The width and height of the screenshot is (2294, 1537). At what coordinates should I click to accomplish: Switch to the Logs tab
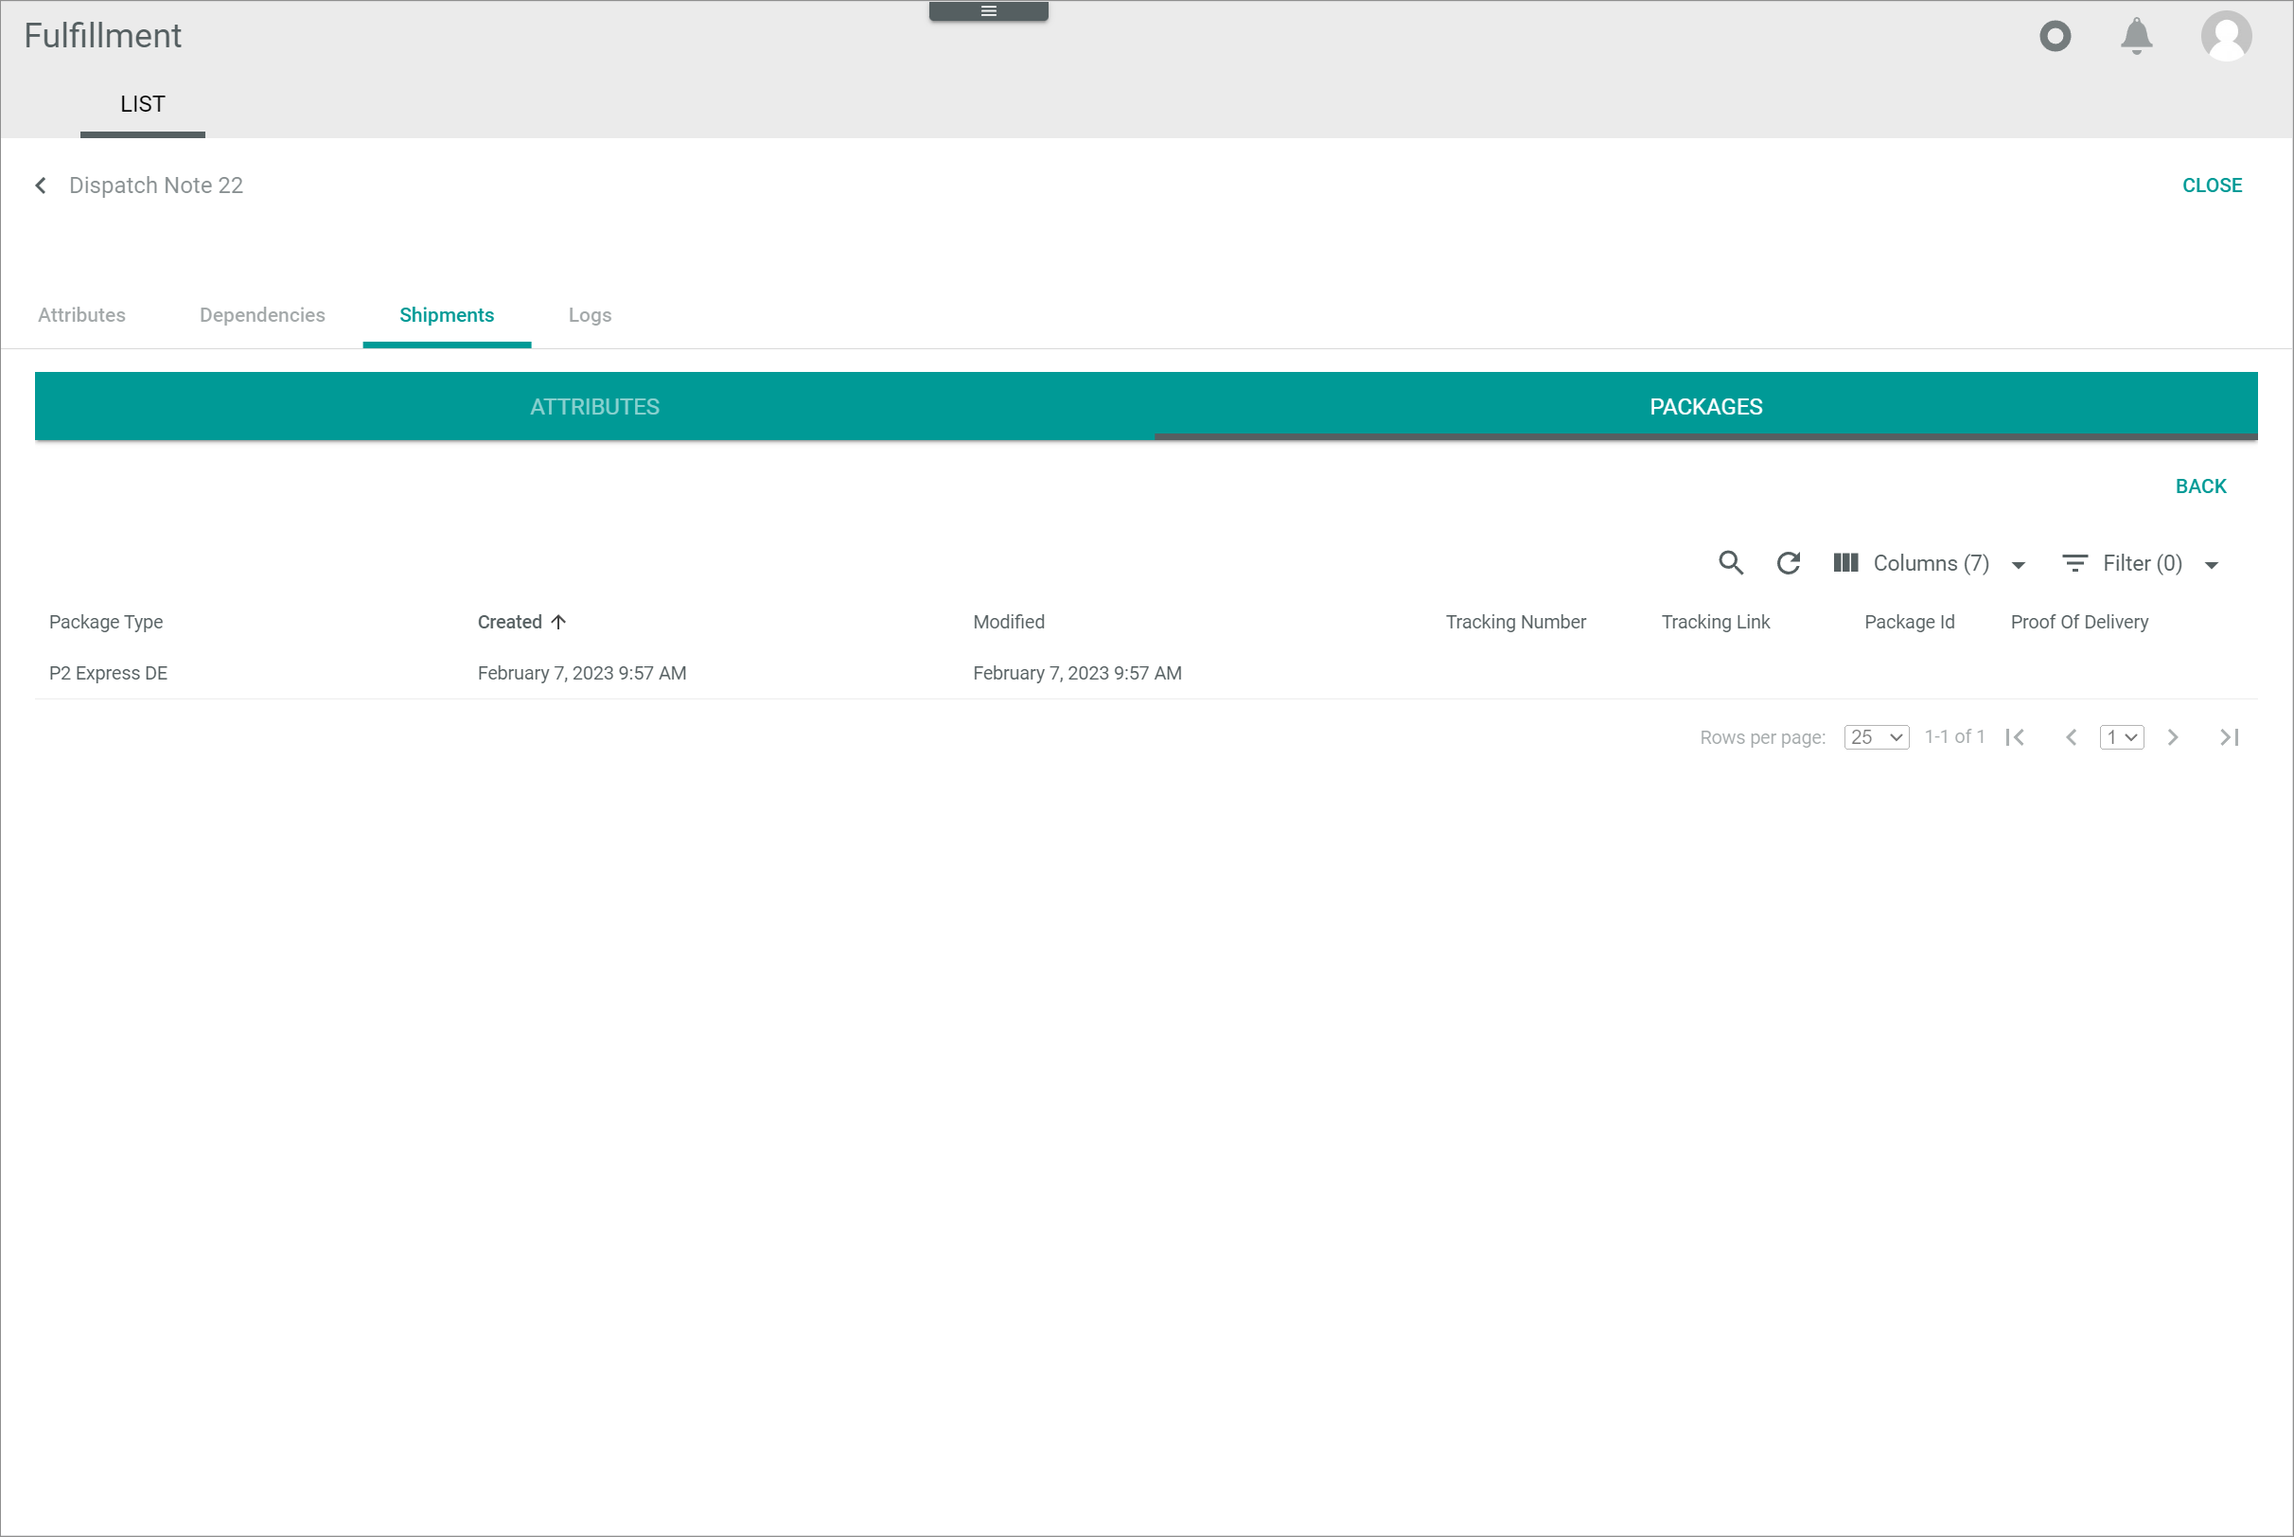589,314
